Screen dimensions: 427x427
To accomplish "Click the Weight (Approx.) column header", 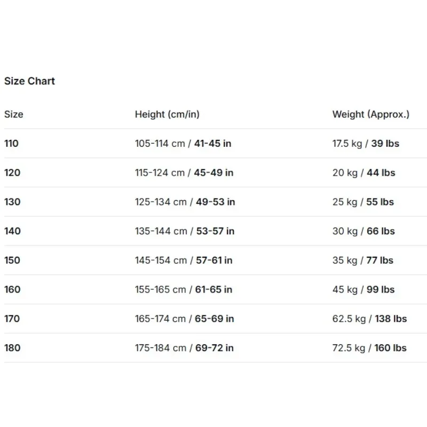I will [x=371, y=114].
